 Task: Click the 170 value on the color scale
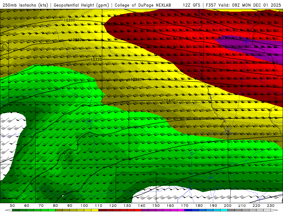185,206
